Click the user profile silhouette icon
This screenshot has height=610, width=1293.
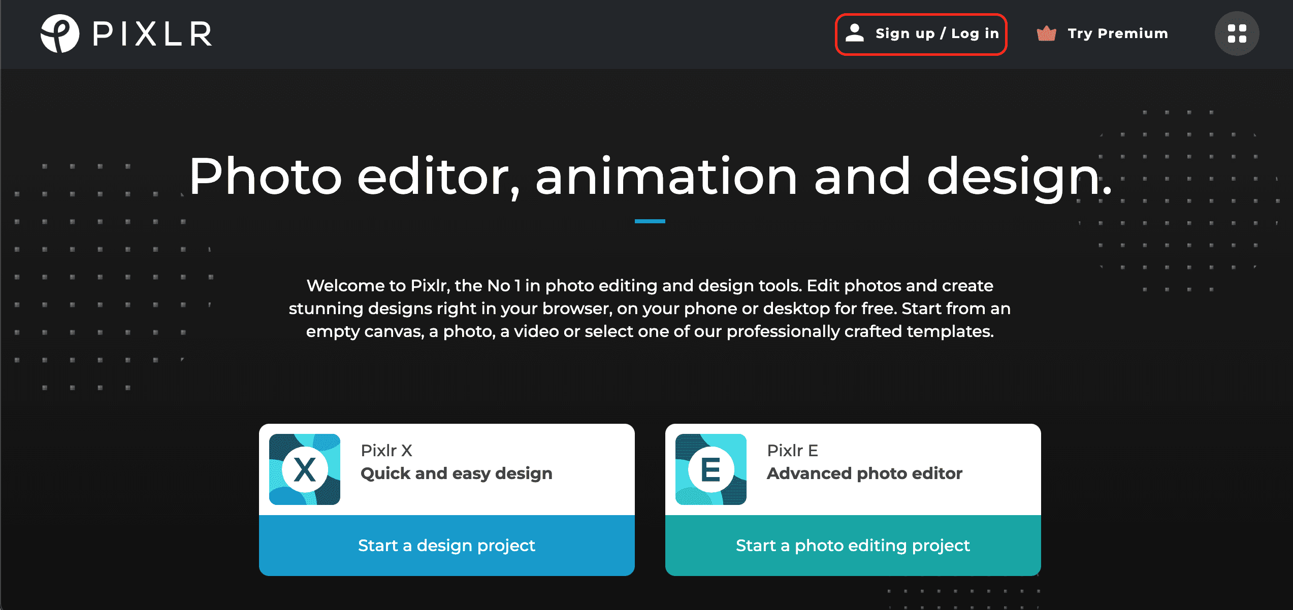pos(855,33)
